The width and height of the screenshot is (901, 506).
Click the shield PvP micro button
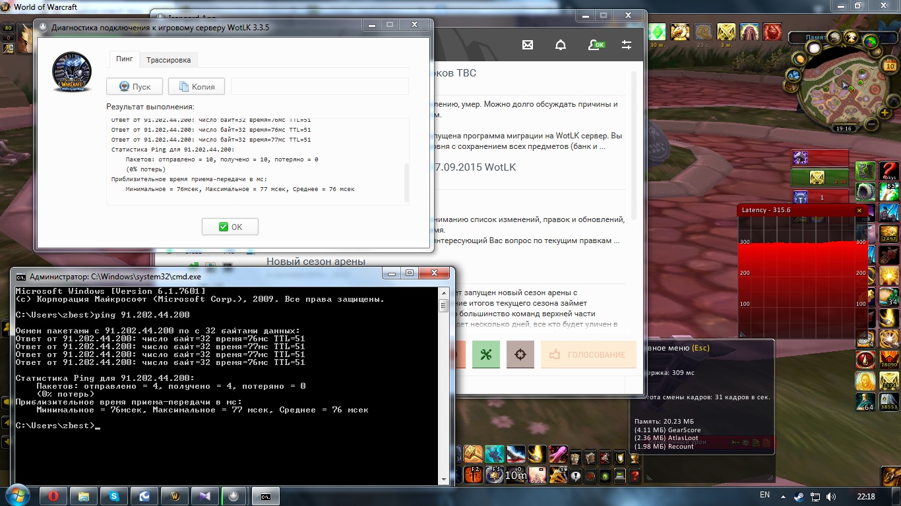tap(620, 458)
